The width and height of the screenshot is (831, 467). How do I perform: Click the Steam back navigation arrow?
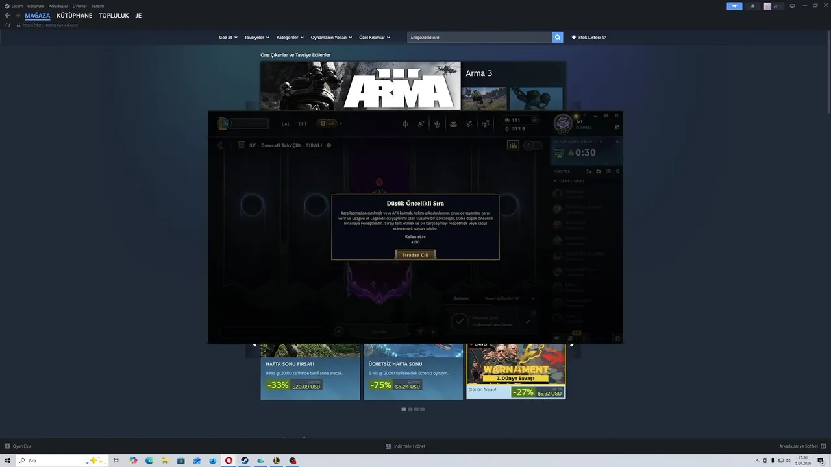tap(7, 16)
